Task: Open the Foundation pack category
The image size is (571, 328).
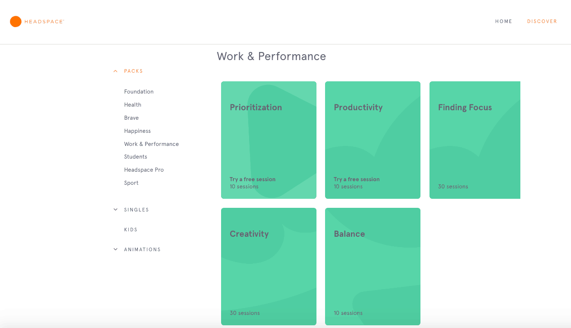Action: [139, 92]
